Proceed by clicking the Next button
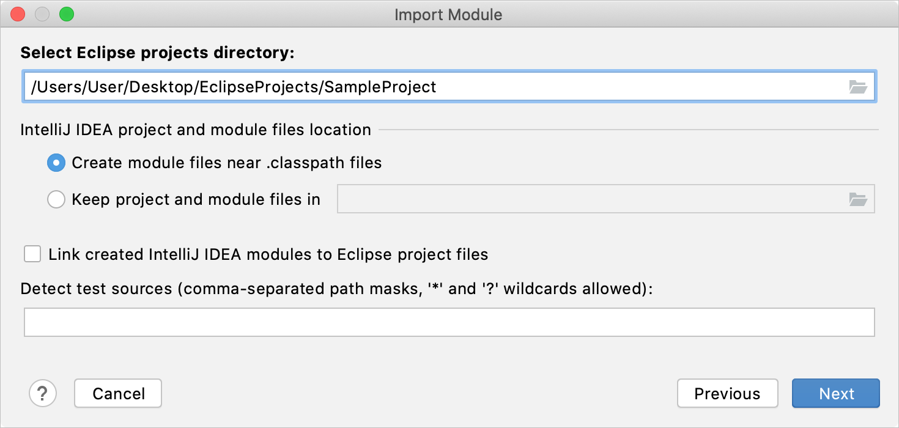The image size is (899, 428). pyautogui.click(x=835, y=393)
